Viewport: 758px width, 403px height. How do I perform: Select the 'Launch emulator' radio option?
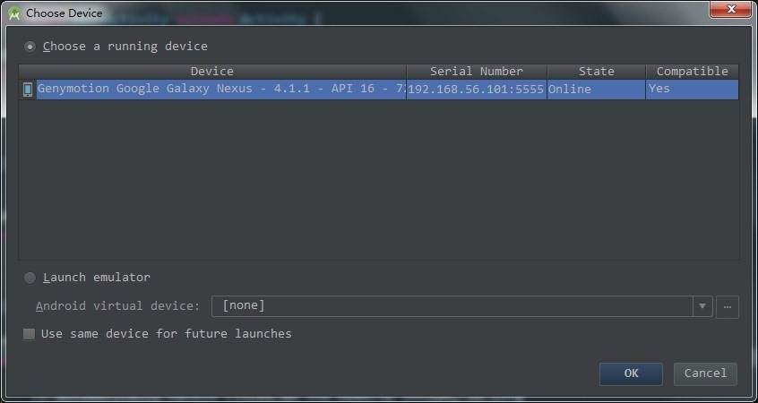coord(30,278)
